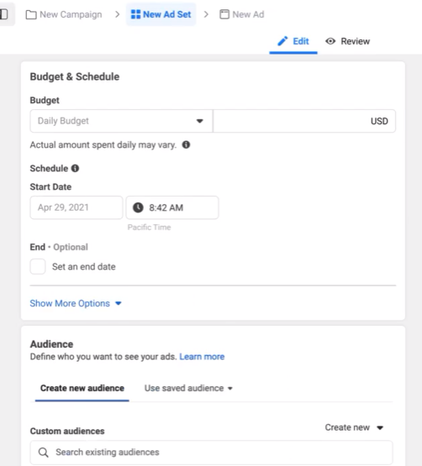Click the New Campaign folder icon

[x=31, y=14]
